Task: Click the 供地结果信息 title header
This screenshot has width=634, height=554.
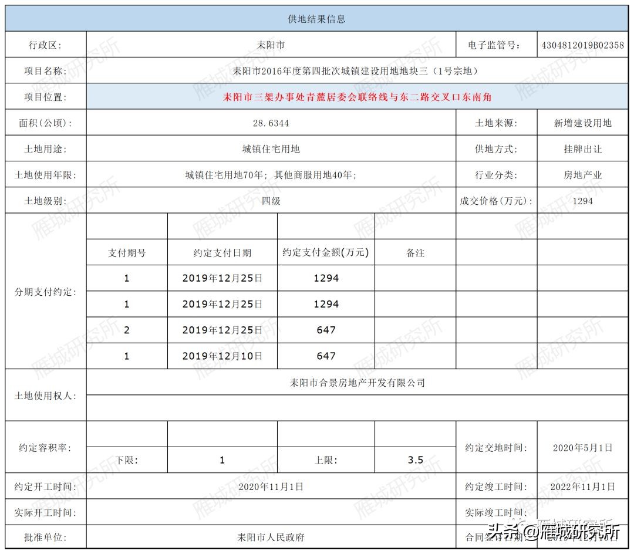Action: [x=317, y=18]
